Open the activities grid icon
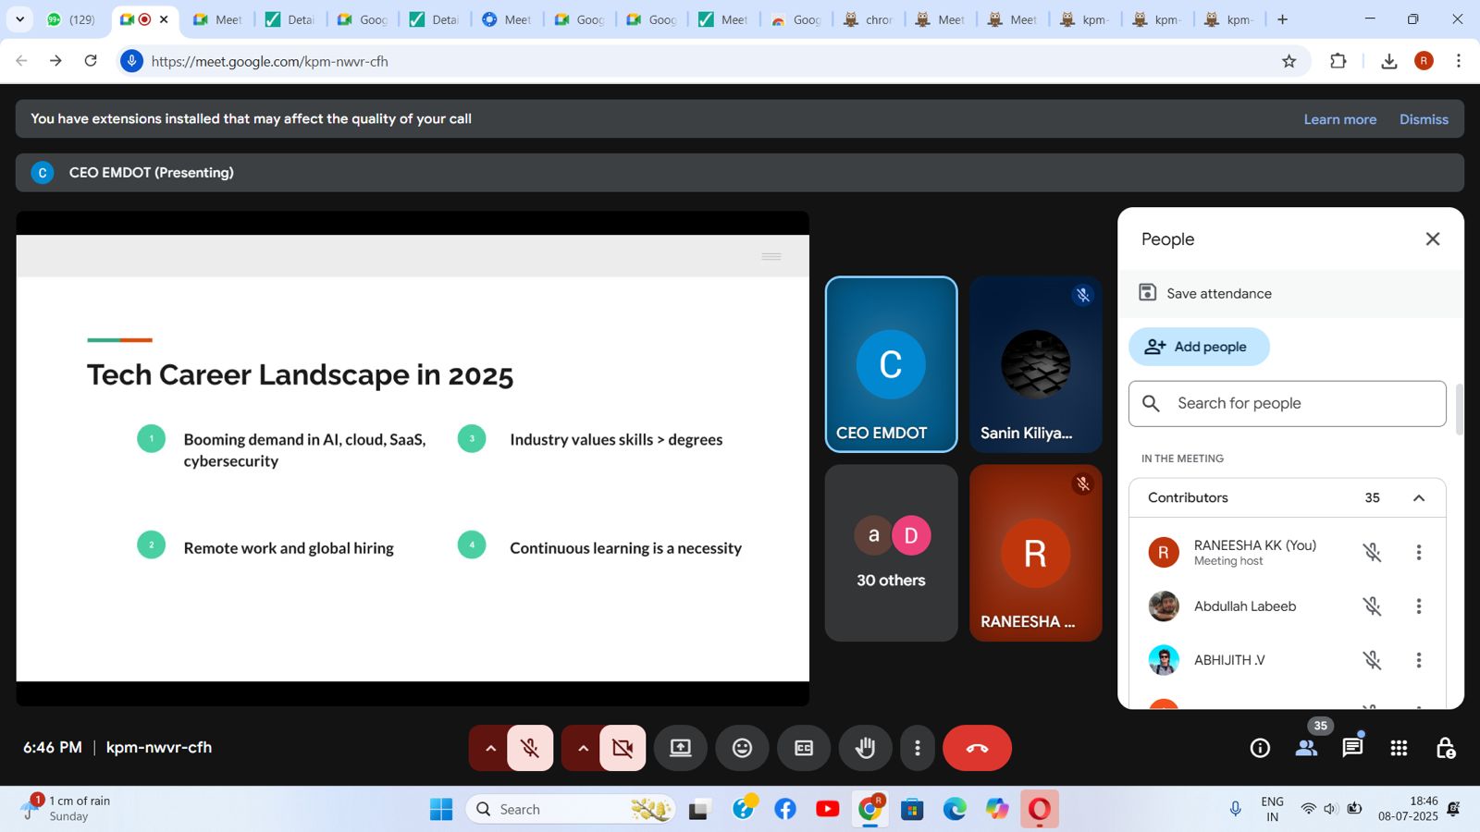 [x=1399, y=748]
